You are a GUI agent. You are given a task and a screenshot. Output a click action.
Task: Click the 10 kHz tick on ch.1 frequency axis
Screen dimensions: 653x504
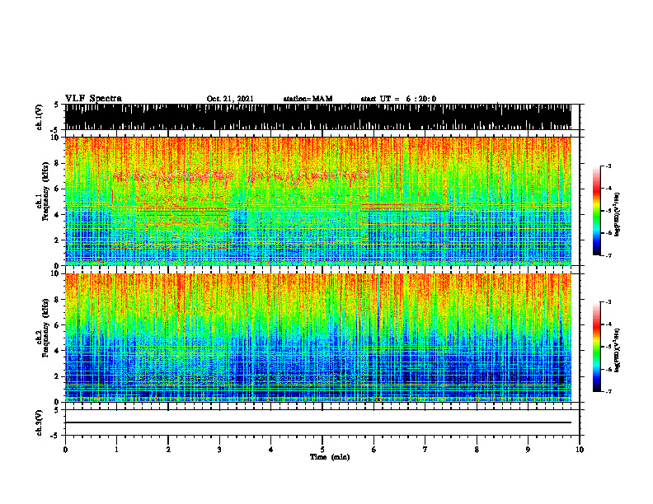point(55,138)
